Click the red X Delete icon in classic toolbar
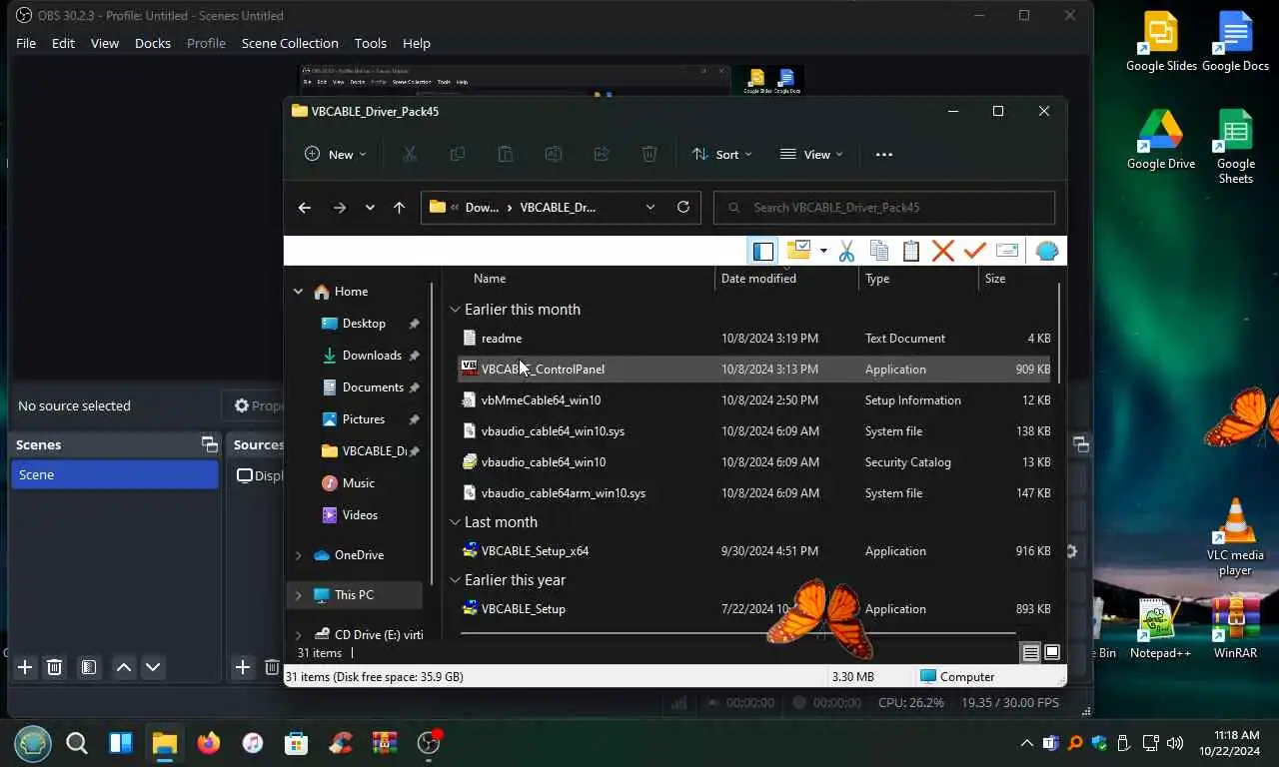The height and width of the screenshot is (767, 1279). 942,251
